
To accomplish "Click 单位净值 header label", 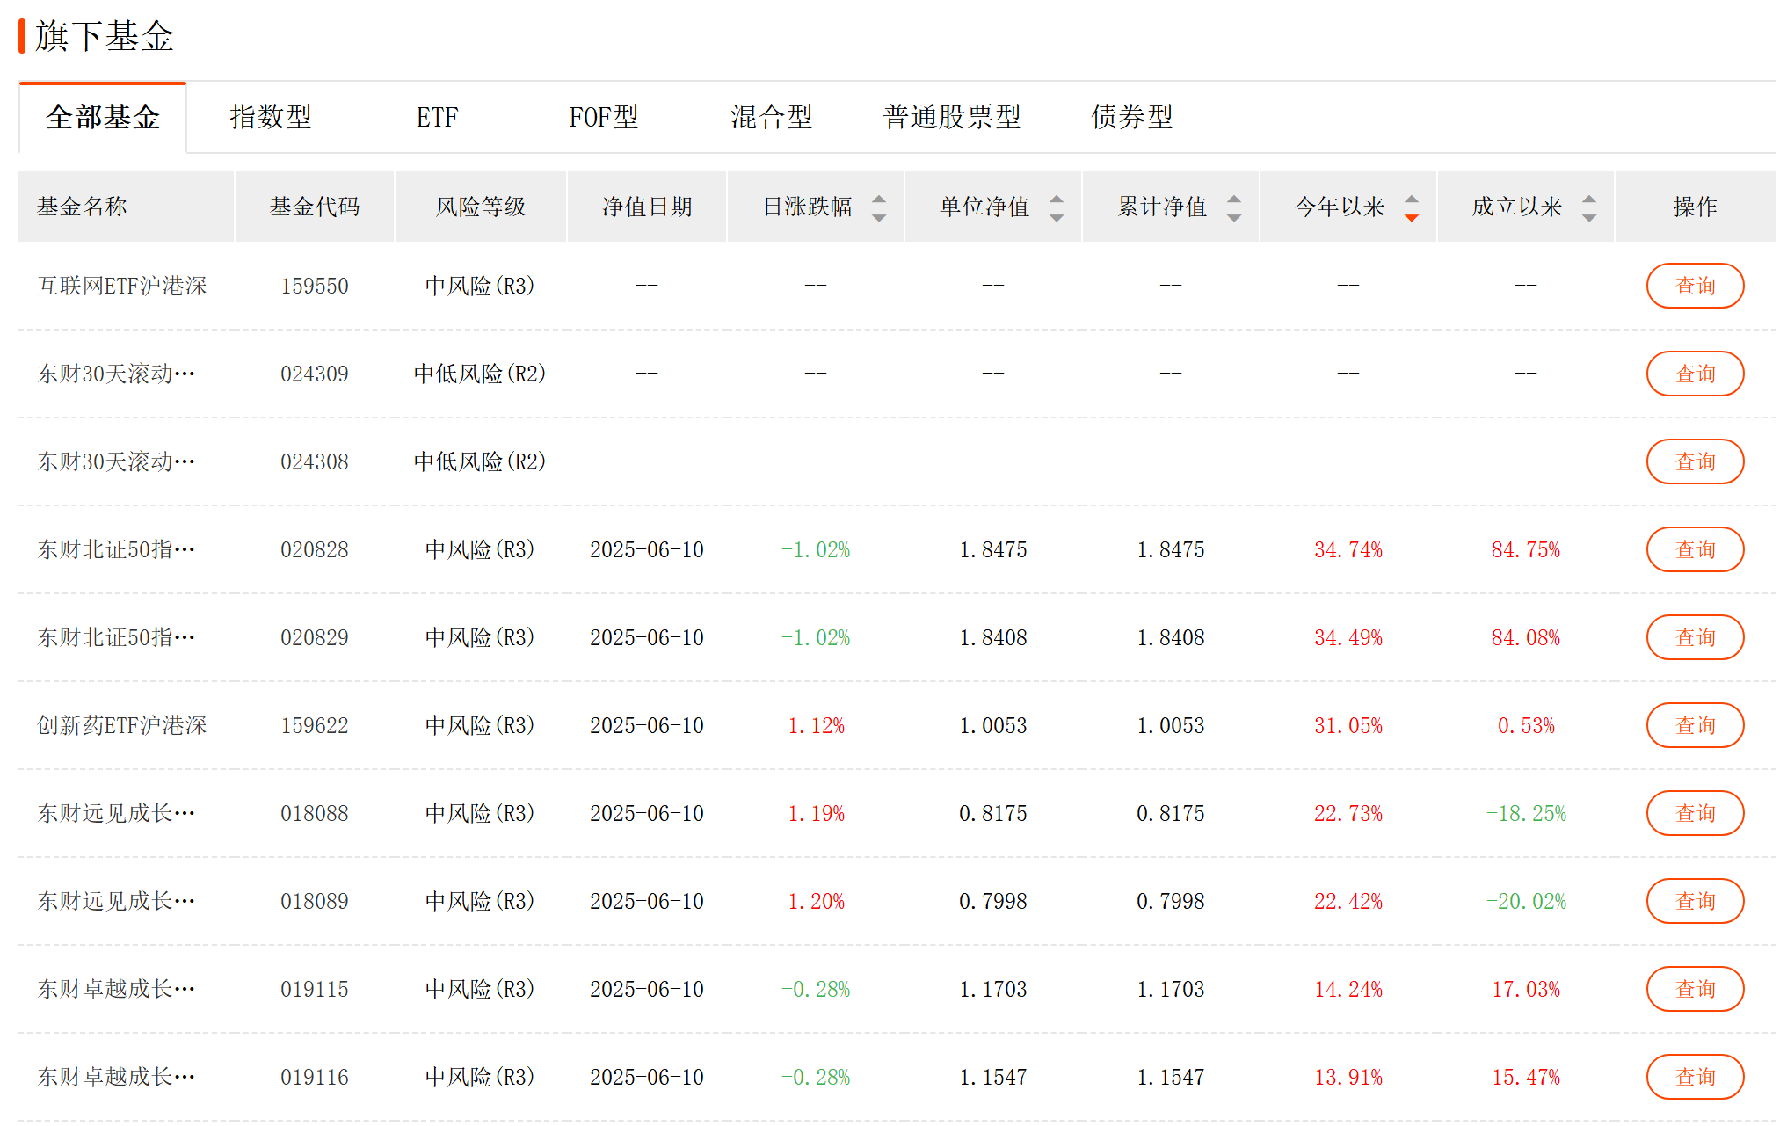I will [x=984, y=207].
